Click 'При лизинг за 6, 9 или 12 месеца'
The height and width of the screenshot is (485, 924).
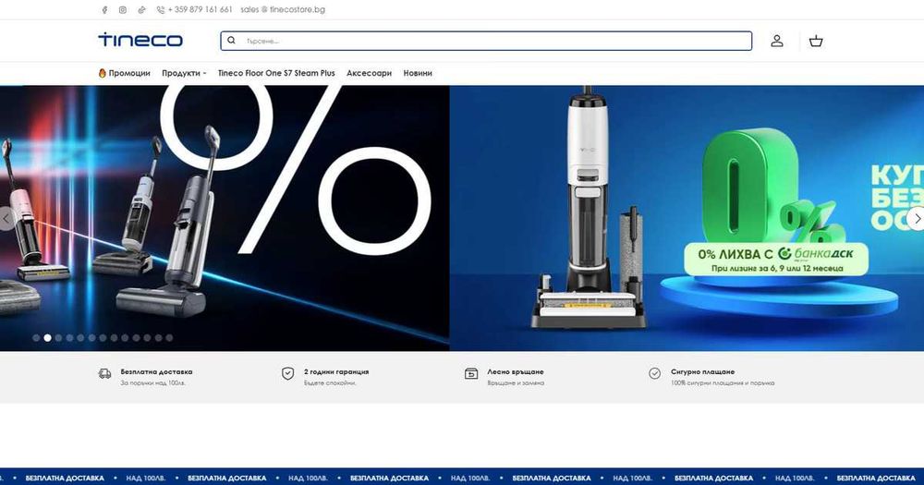pyautogui.click(x=777, y=268)
